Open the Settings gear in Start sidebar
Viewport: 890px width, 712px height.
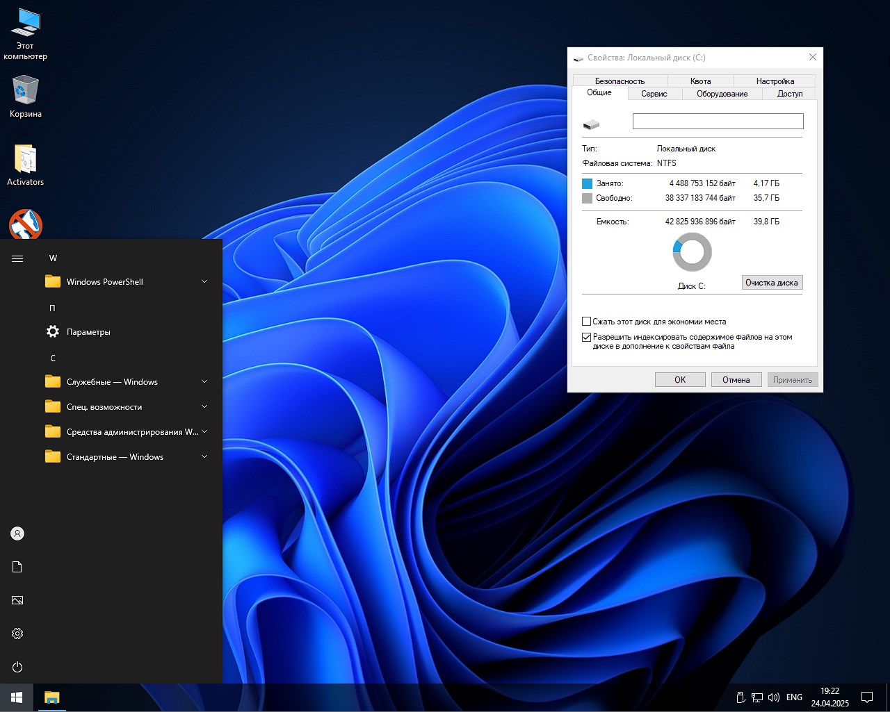click(17, 634)
